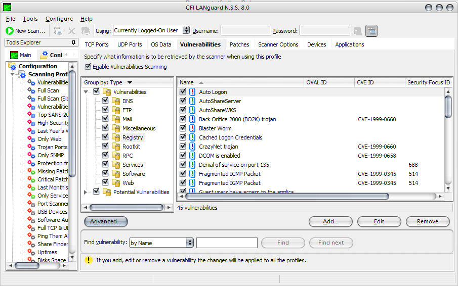Image resolution: width=458 pixels, height=286 pixels.
Task: Click the gear icon beside Uptimes profile
Action: point(31,252)
